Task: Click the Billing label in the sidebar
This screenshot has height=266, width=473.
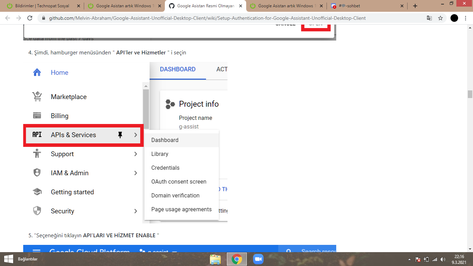Action: coord(60,116)
